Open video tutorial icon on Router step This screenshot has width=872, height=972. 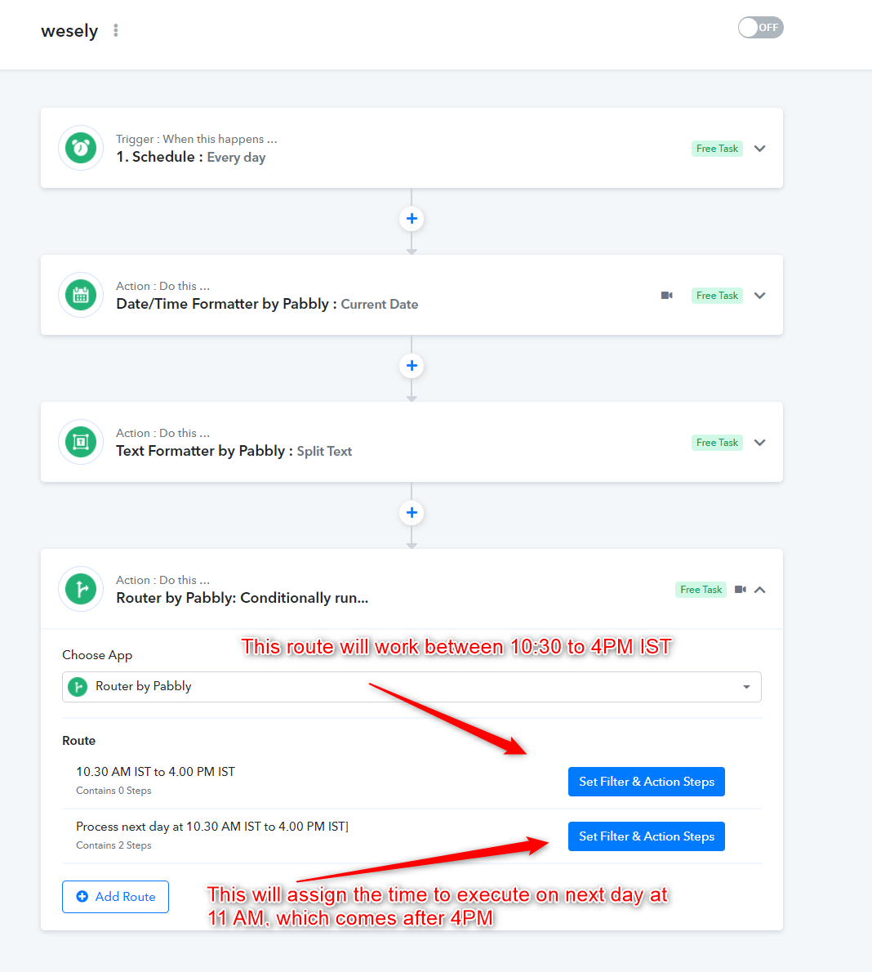tap(740, 589)
